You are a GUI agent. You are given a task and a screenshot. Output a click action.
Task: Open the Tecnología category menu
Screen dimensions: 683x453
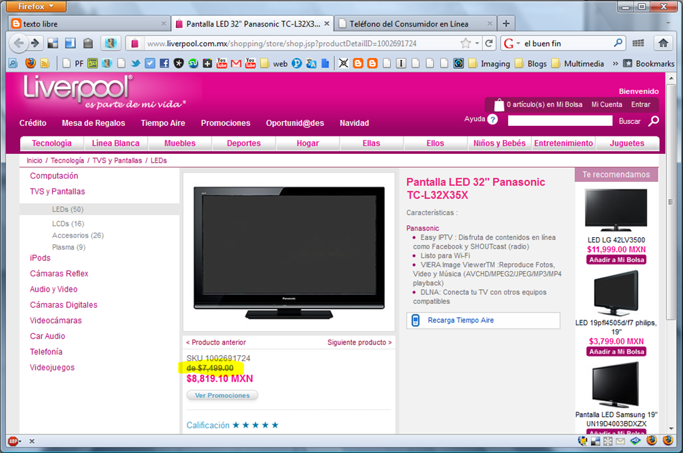point(52,143)
